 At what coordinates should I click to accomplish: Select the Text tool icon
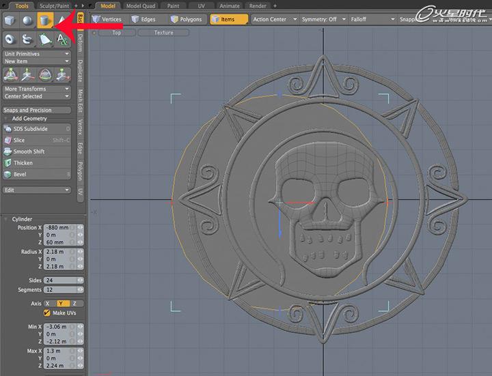(x=63, y=40)
